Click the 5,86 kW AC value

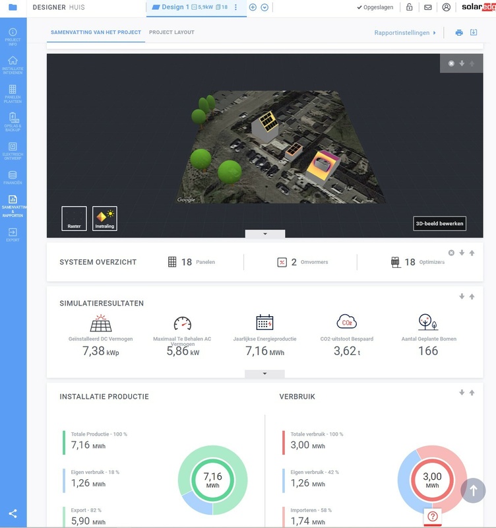point(183,351)
